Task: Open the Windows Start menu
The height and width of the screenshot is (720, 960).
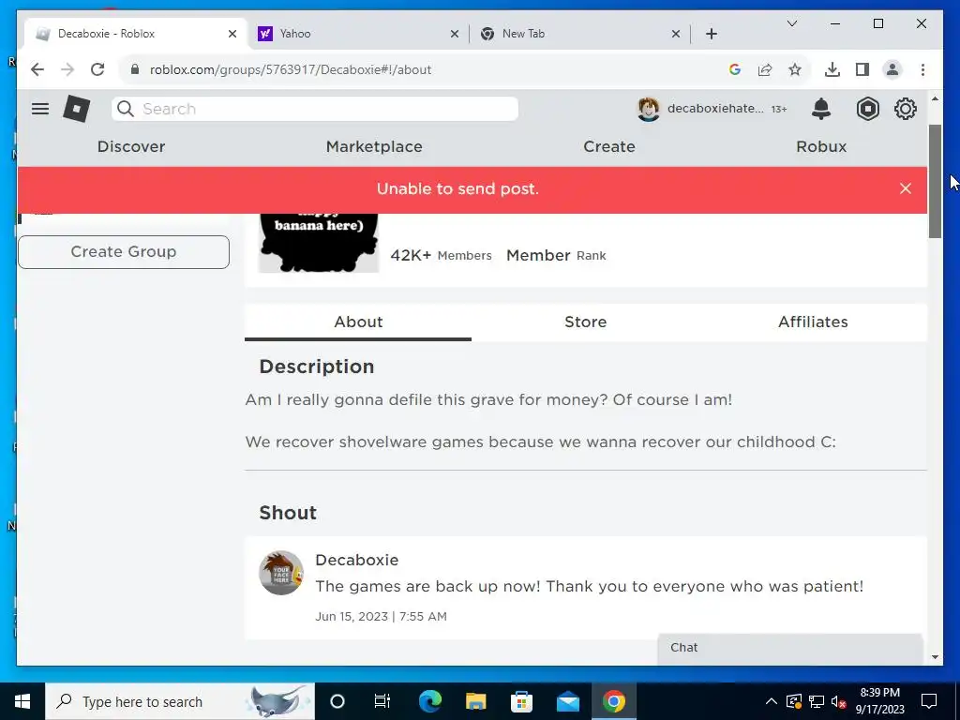Action: pyautogui.click(x=22, y=701)
